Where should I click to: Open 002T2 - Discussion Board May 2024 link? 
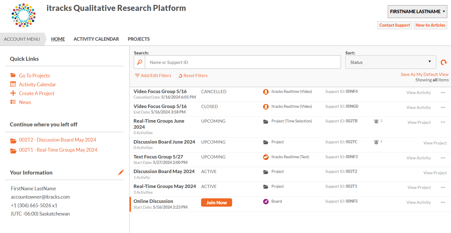58,140
